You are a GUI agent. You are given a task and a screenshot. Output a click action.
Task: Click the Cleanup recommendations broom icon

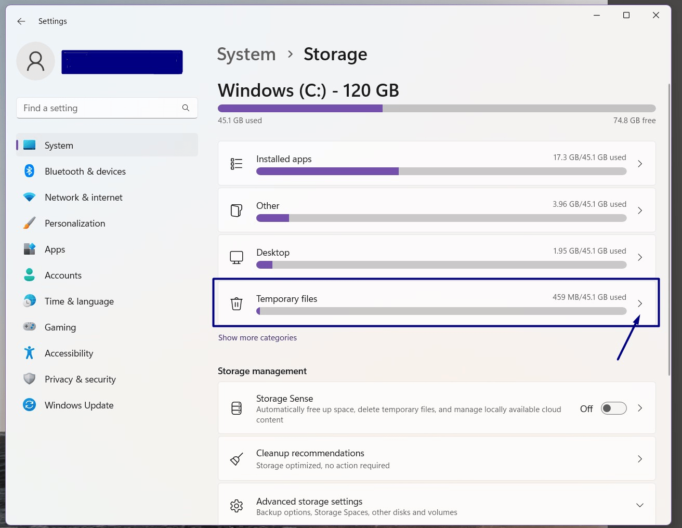point(237,459)
